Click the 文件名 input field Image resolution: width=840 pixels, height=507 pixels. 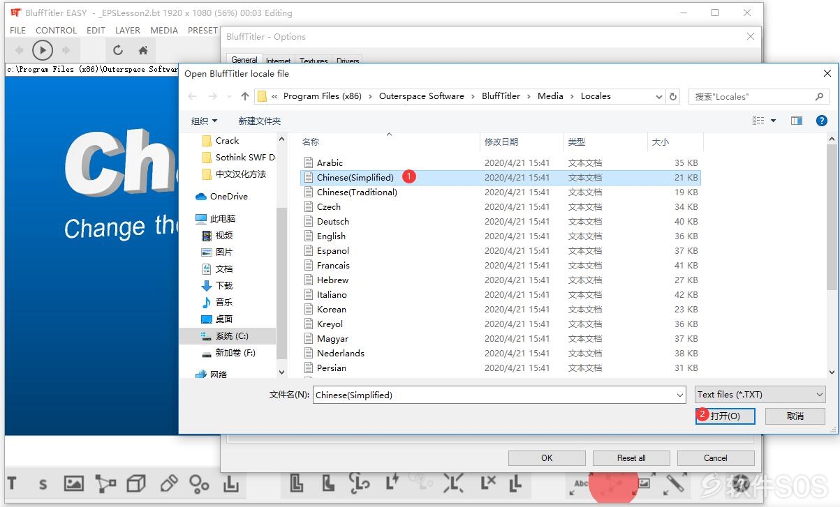click(x=499, y=395)
